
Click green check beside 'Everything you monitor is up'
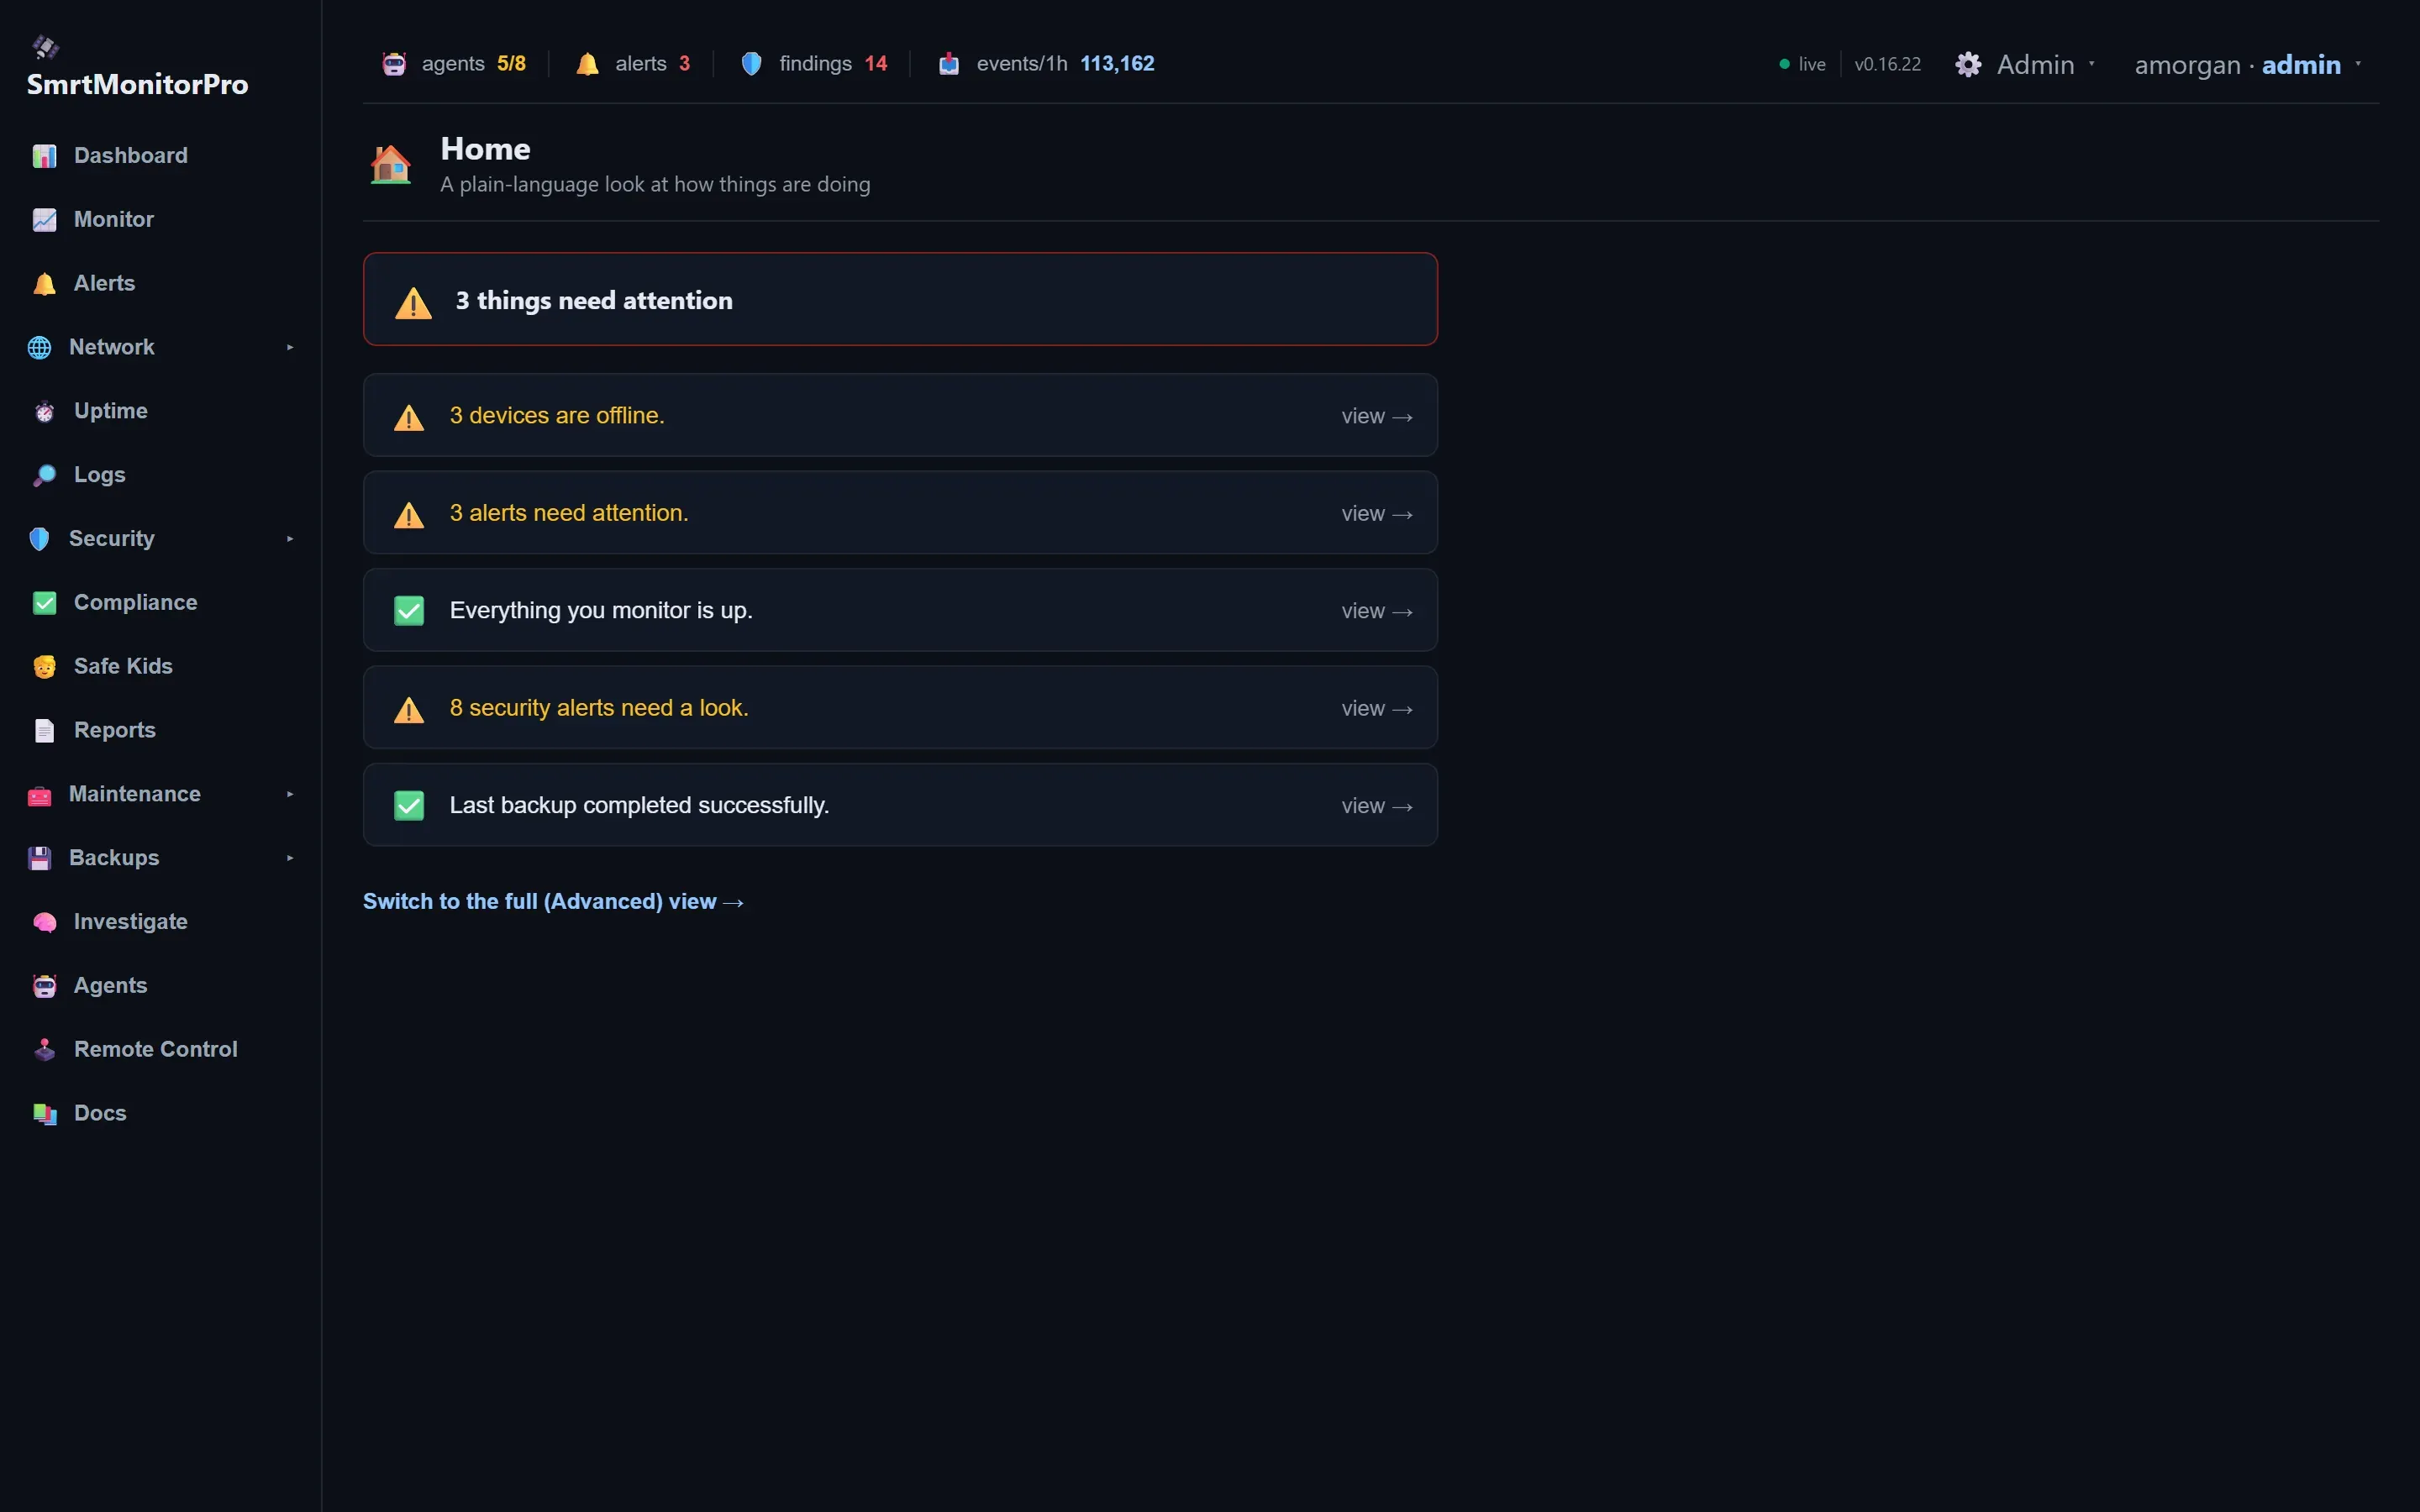pyautogui.click(x=409, y=611)
